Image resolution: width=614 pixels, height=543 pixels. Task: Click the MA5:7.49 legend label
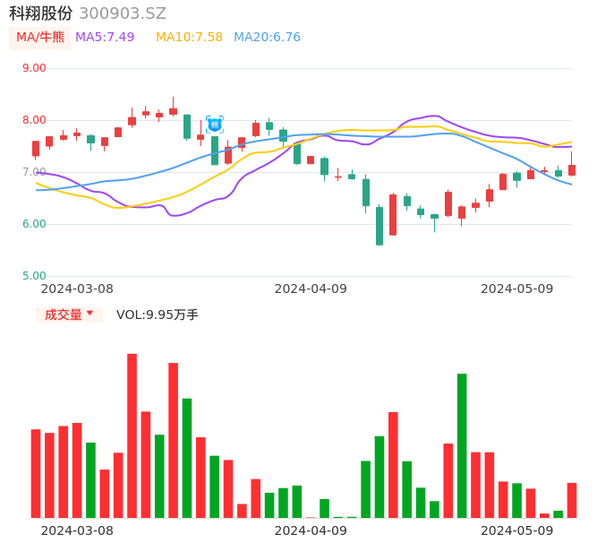click(105, 38)
